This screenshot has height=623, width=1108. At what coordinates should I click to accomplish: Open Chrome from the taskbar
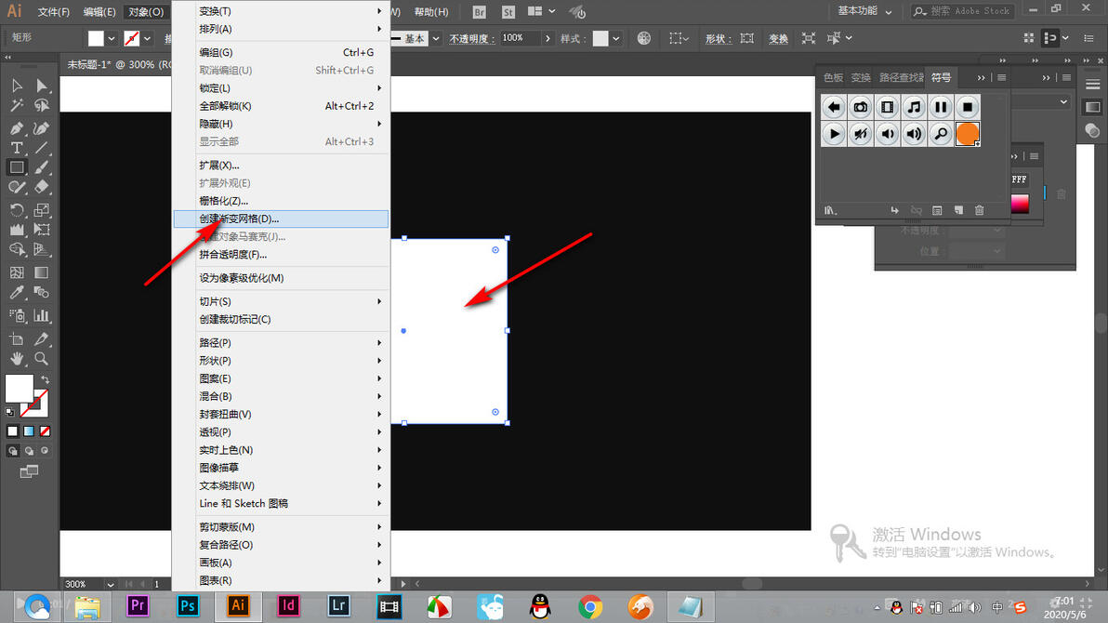(x=590, y=607)
